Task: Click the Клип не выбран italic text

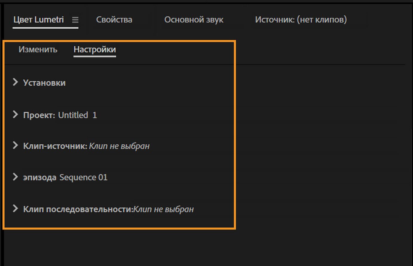Action: click(x=119, y=146)
